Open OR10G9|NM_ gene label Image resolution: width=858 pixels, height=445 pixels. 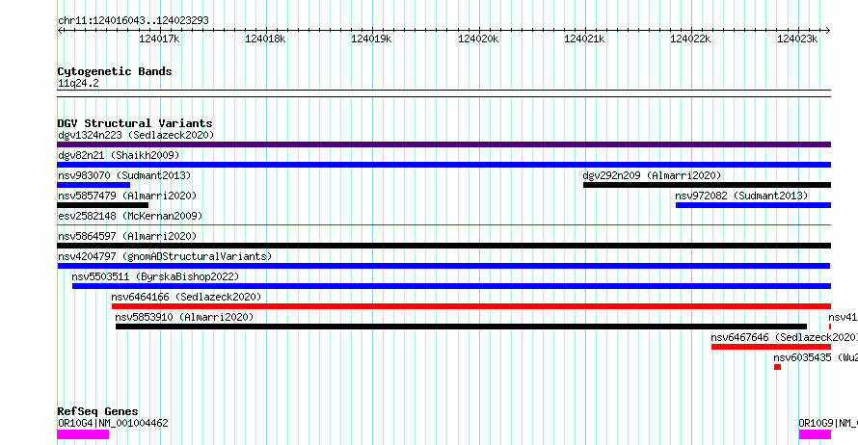click(828, 423)
